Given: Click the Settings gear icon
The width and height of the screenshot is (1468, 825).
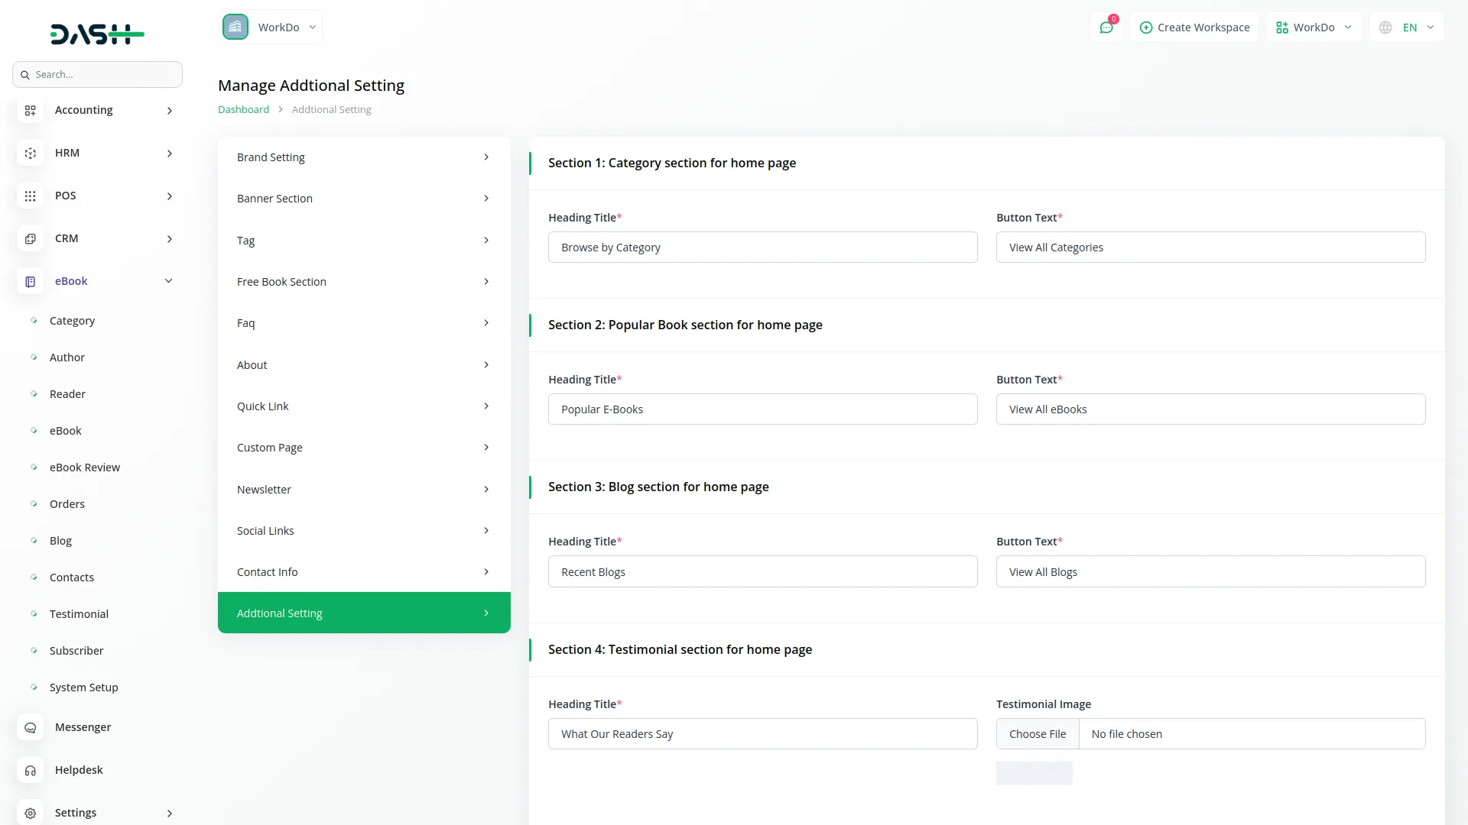Looking at the screenshot, I should click(x=30, y=814).
